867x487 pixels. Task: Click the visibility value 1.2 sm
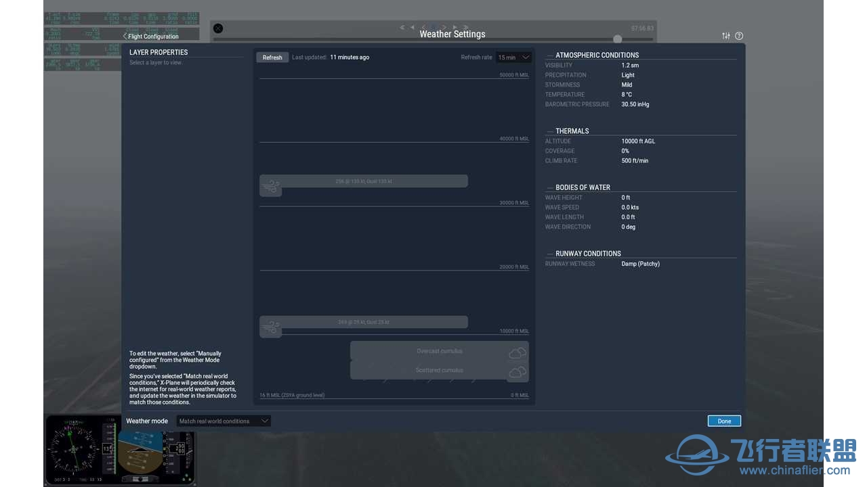[630, 66]
